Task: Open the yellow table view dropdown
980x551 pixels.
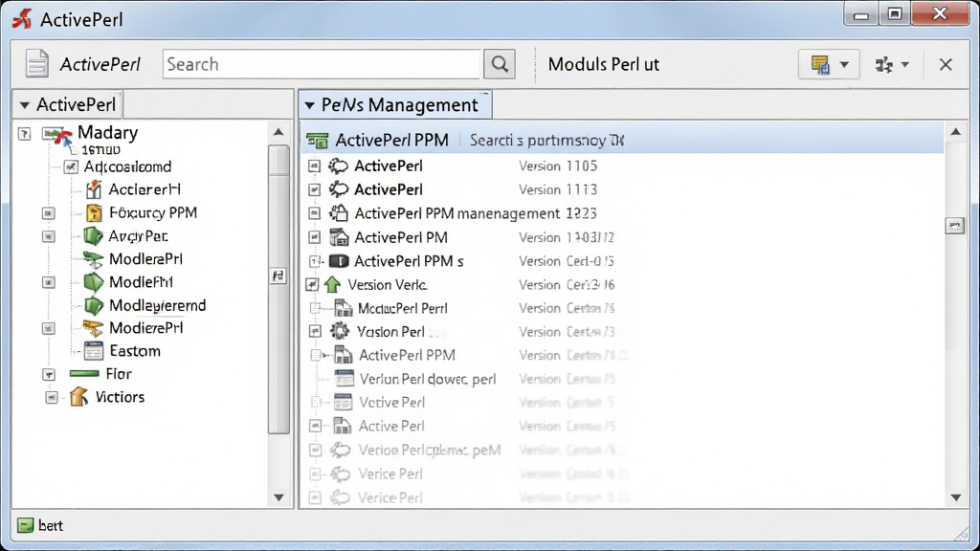Action: pos(829,64)
